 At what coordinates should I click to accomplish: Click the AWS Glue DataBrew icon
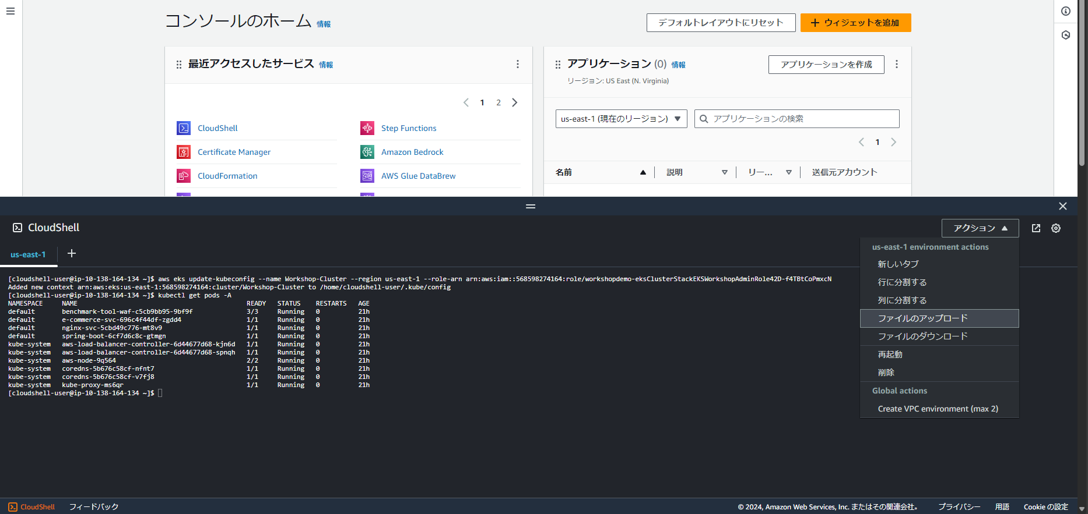[367, 176]
